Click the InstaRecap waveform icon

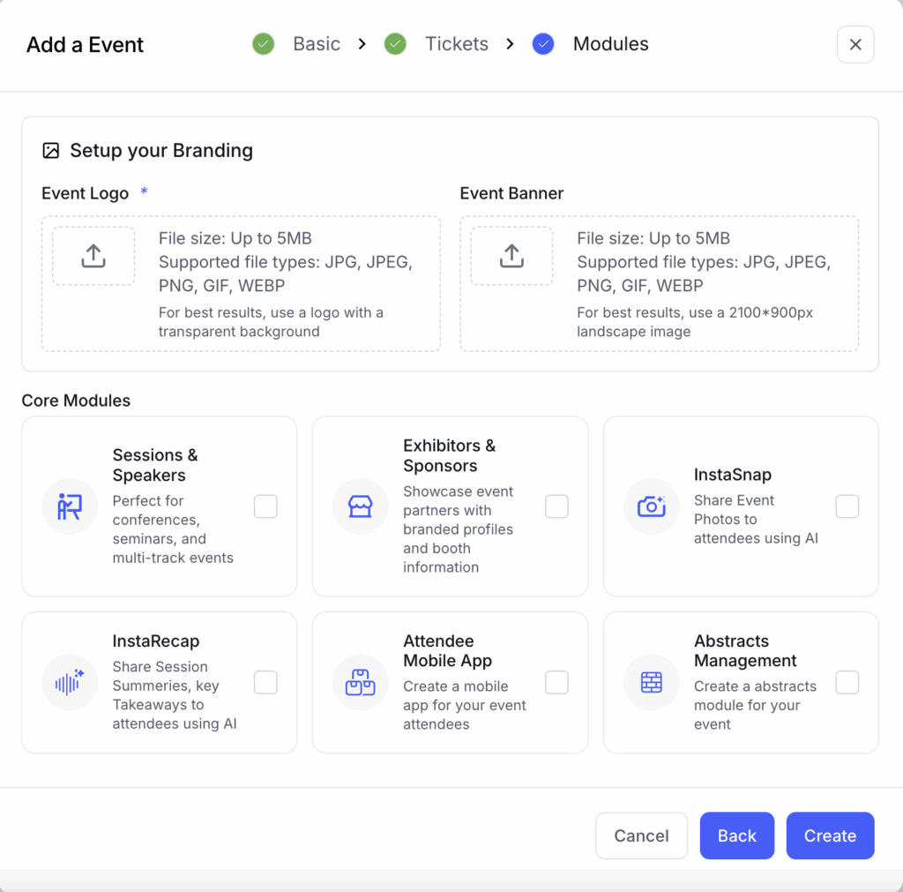pos(70,682)
